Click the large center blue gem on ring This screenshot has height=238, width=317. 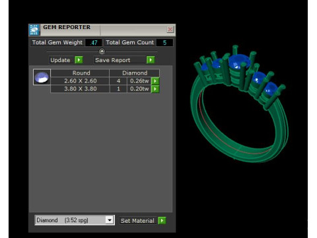[x=239, y=61]
